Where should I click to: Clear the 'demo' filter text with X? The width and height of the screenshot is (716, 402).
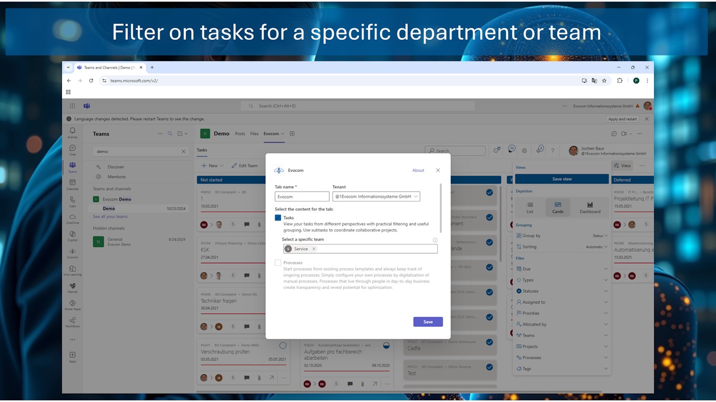click(x=183, y=151)
